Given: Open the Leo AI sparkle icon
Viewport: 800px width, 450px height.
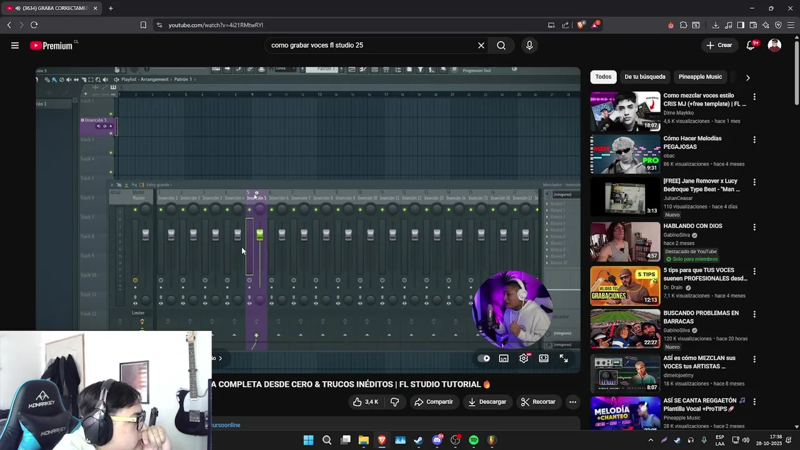Looking at the screenshot, I should point(766,25).
